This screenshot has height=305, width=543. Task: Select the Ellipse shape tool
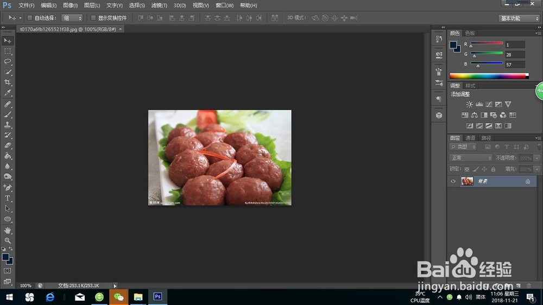point(7,219)
